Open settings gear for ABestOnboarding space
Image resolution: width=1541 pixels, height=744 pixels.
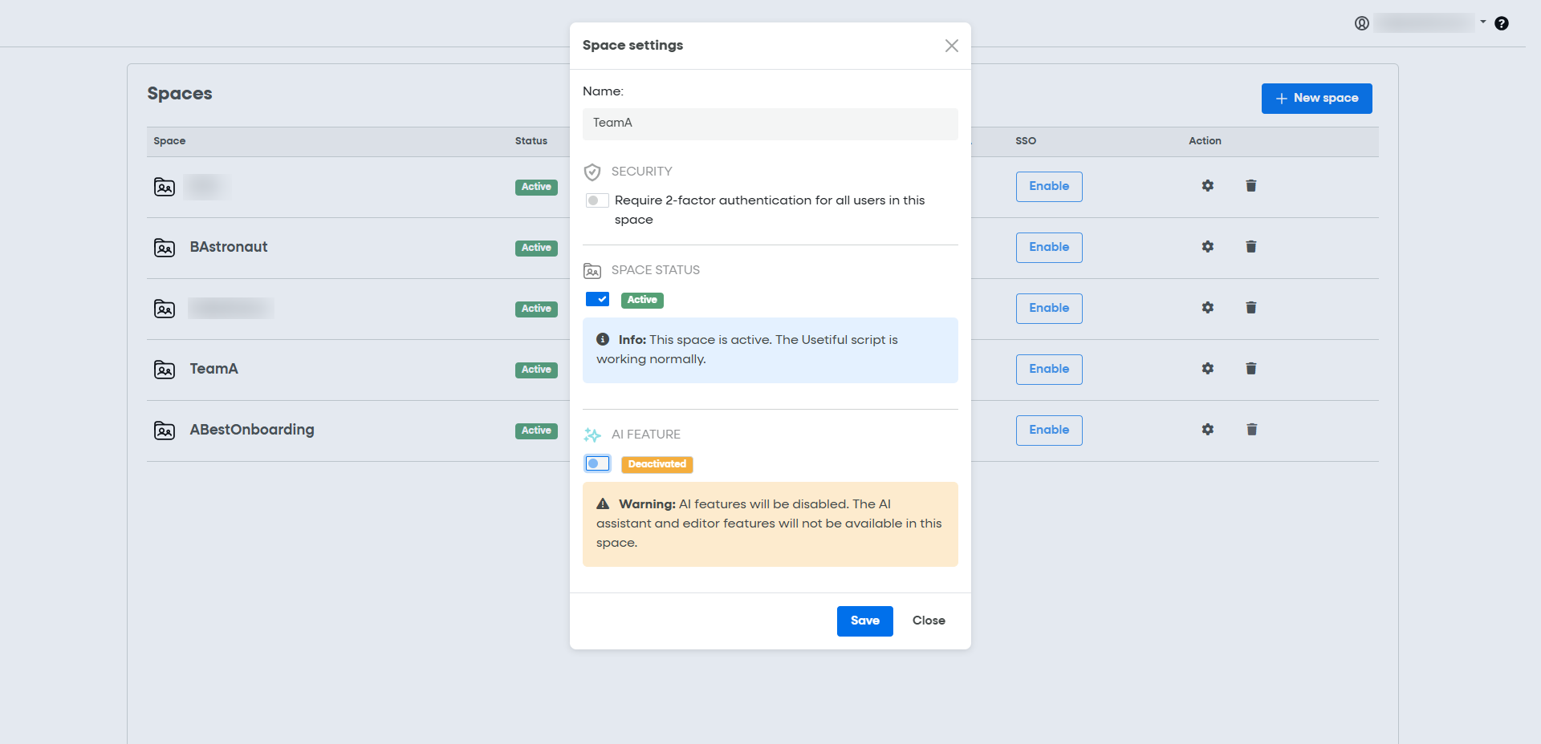click(x=1207, y=430)
